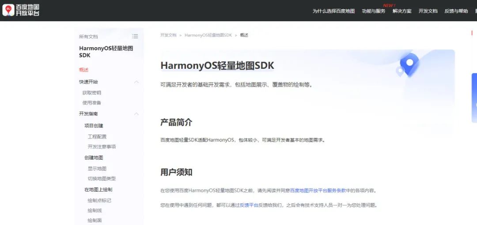The image size is (477, 225).
Task: Select 快速开始 in the sidebar
Action: click(x=88, y=82)
